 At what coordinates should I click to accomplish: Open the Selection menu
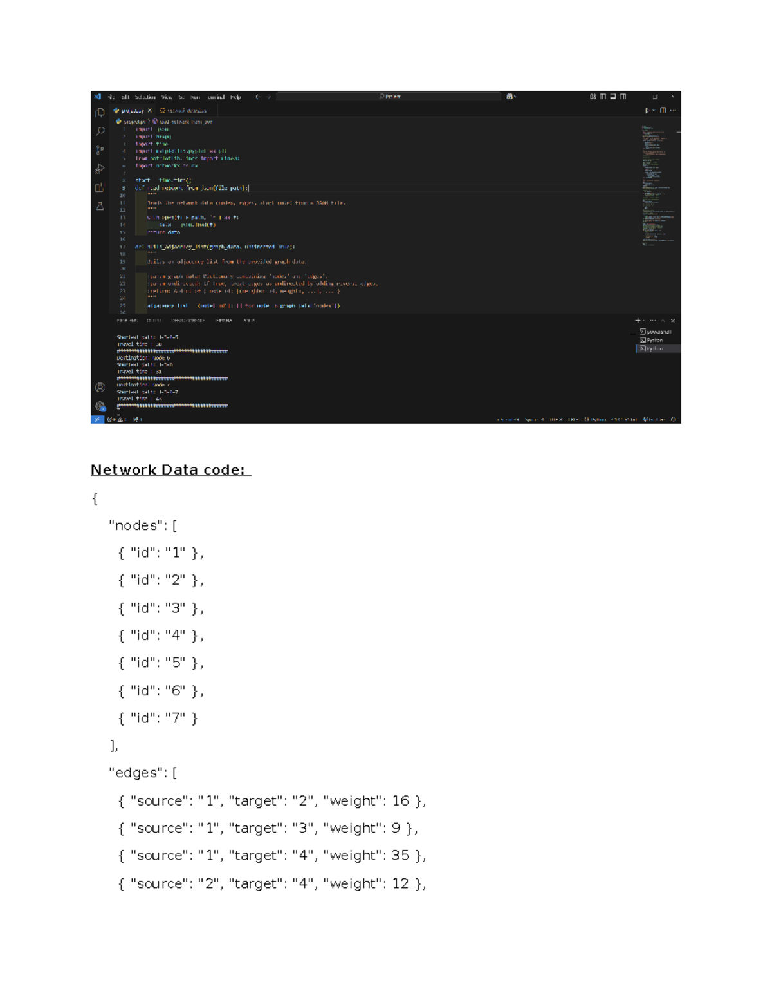click(145, 97)
